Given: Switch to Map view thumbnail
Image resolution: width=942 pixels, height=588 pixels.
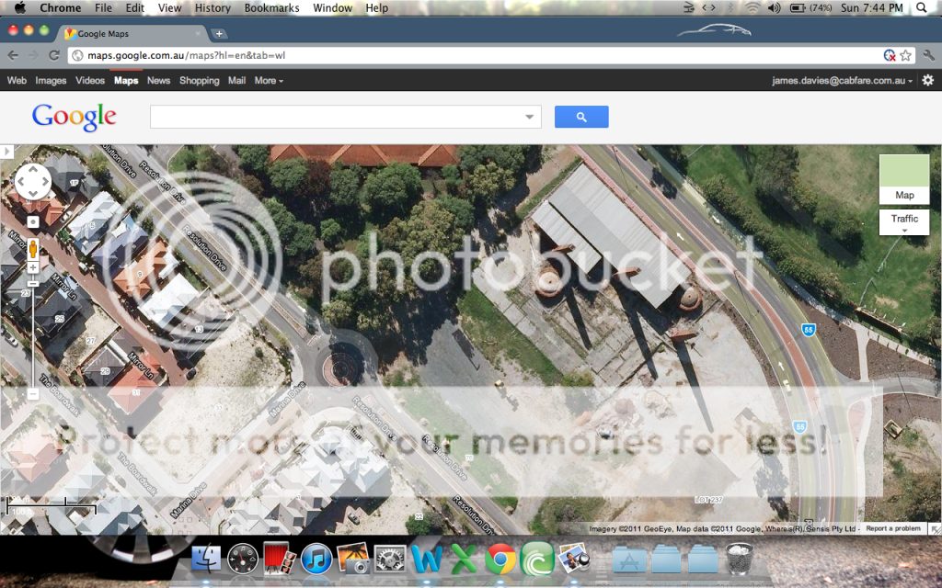Looking at the screenshot, I should pos(904,178).
